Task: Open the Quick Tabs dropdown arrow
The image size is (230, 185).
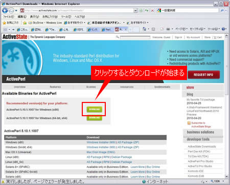Action: coord(9,30)
